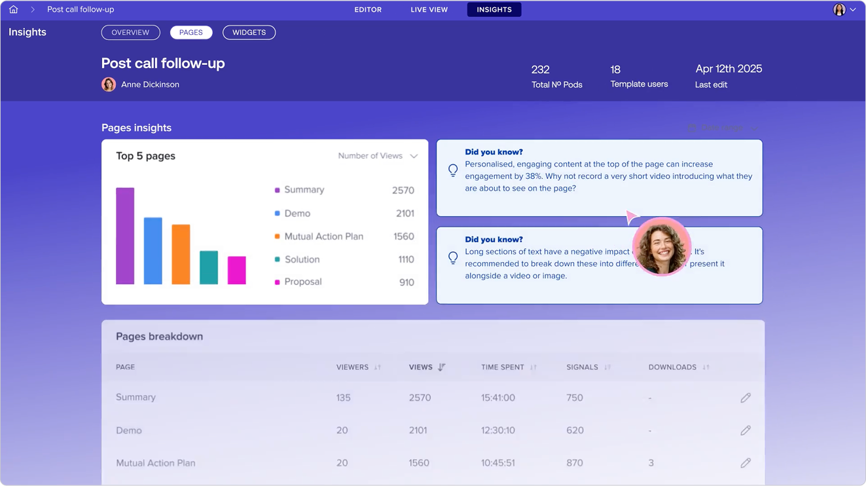The image size is (866, 486).
Task: Click the 'Top 5 pages' heading
Action: pos(146,156)
